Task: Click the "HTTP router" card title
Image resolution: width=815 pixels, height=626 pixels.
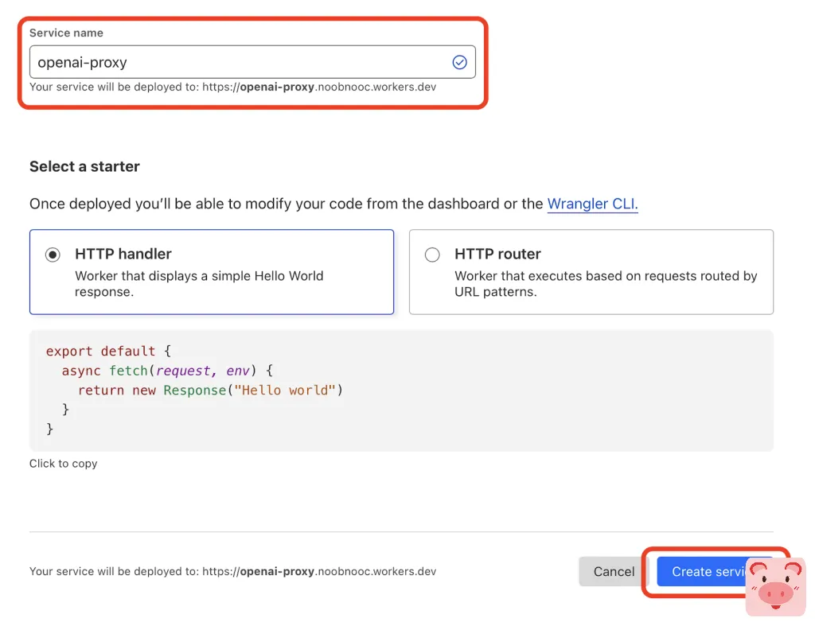Action: (497, 254)
